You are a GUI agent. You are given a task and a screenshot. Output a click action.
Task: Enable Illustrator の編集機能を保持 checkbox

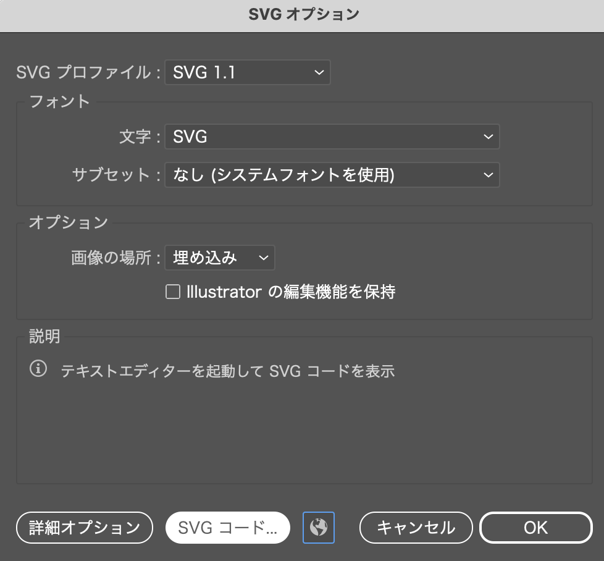pyautogui.click(x=173, y=292)
